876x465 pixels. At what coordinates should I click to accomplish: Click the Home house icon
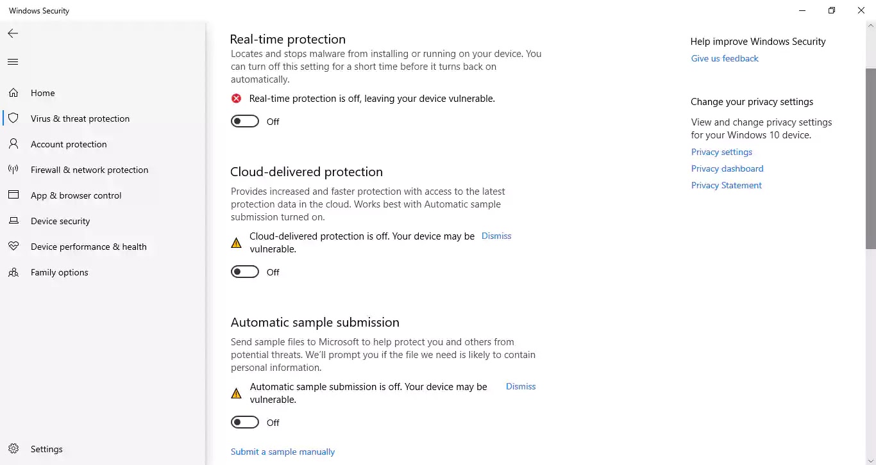(13, 93)
